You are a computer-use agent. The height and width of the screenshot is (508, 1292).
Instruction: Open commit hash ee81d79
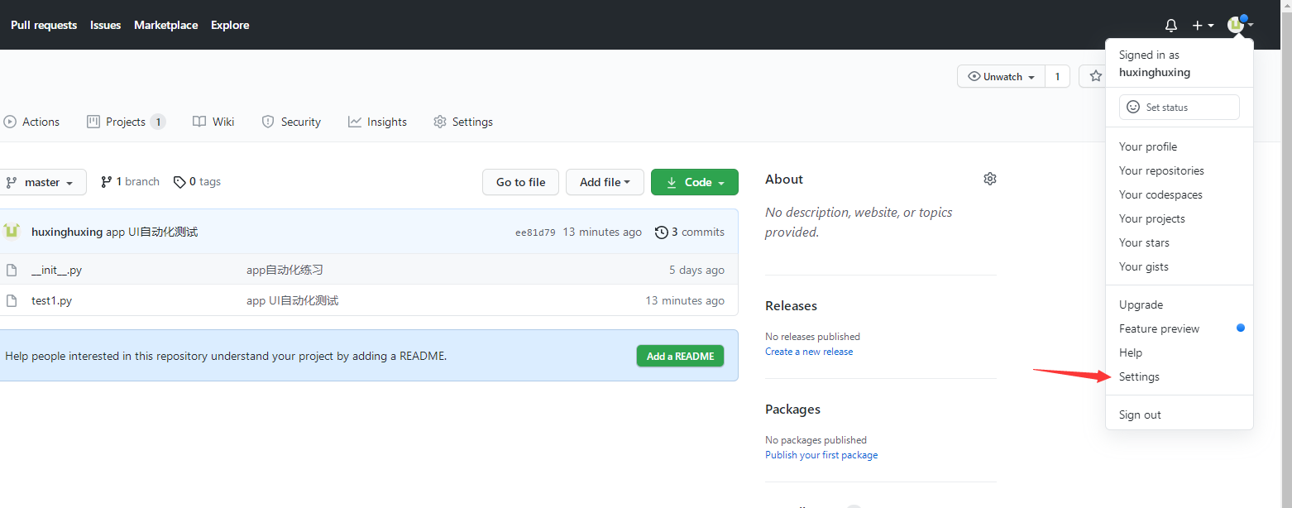[535, 232]
